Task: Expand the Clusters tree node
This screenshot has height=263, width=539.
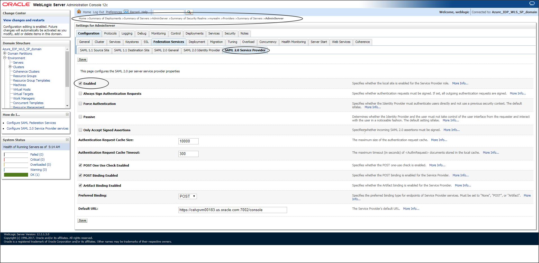Action: click(x=10, y=67)
